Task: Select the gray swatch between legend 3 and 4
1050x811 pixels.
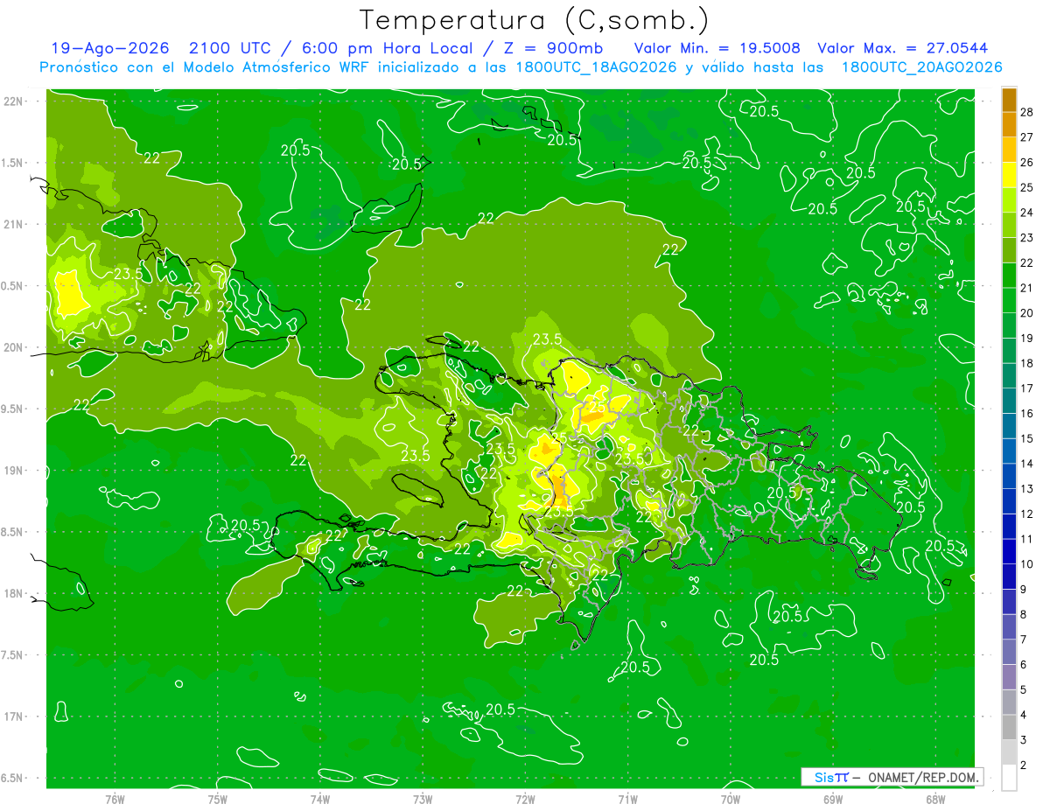Action: click(1009, 728)
